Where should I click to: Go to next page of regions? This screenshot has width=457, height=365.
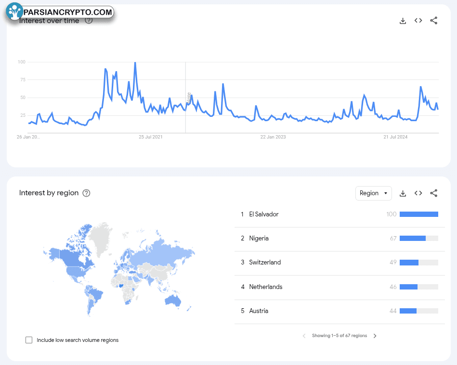coord(375,336)
